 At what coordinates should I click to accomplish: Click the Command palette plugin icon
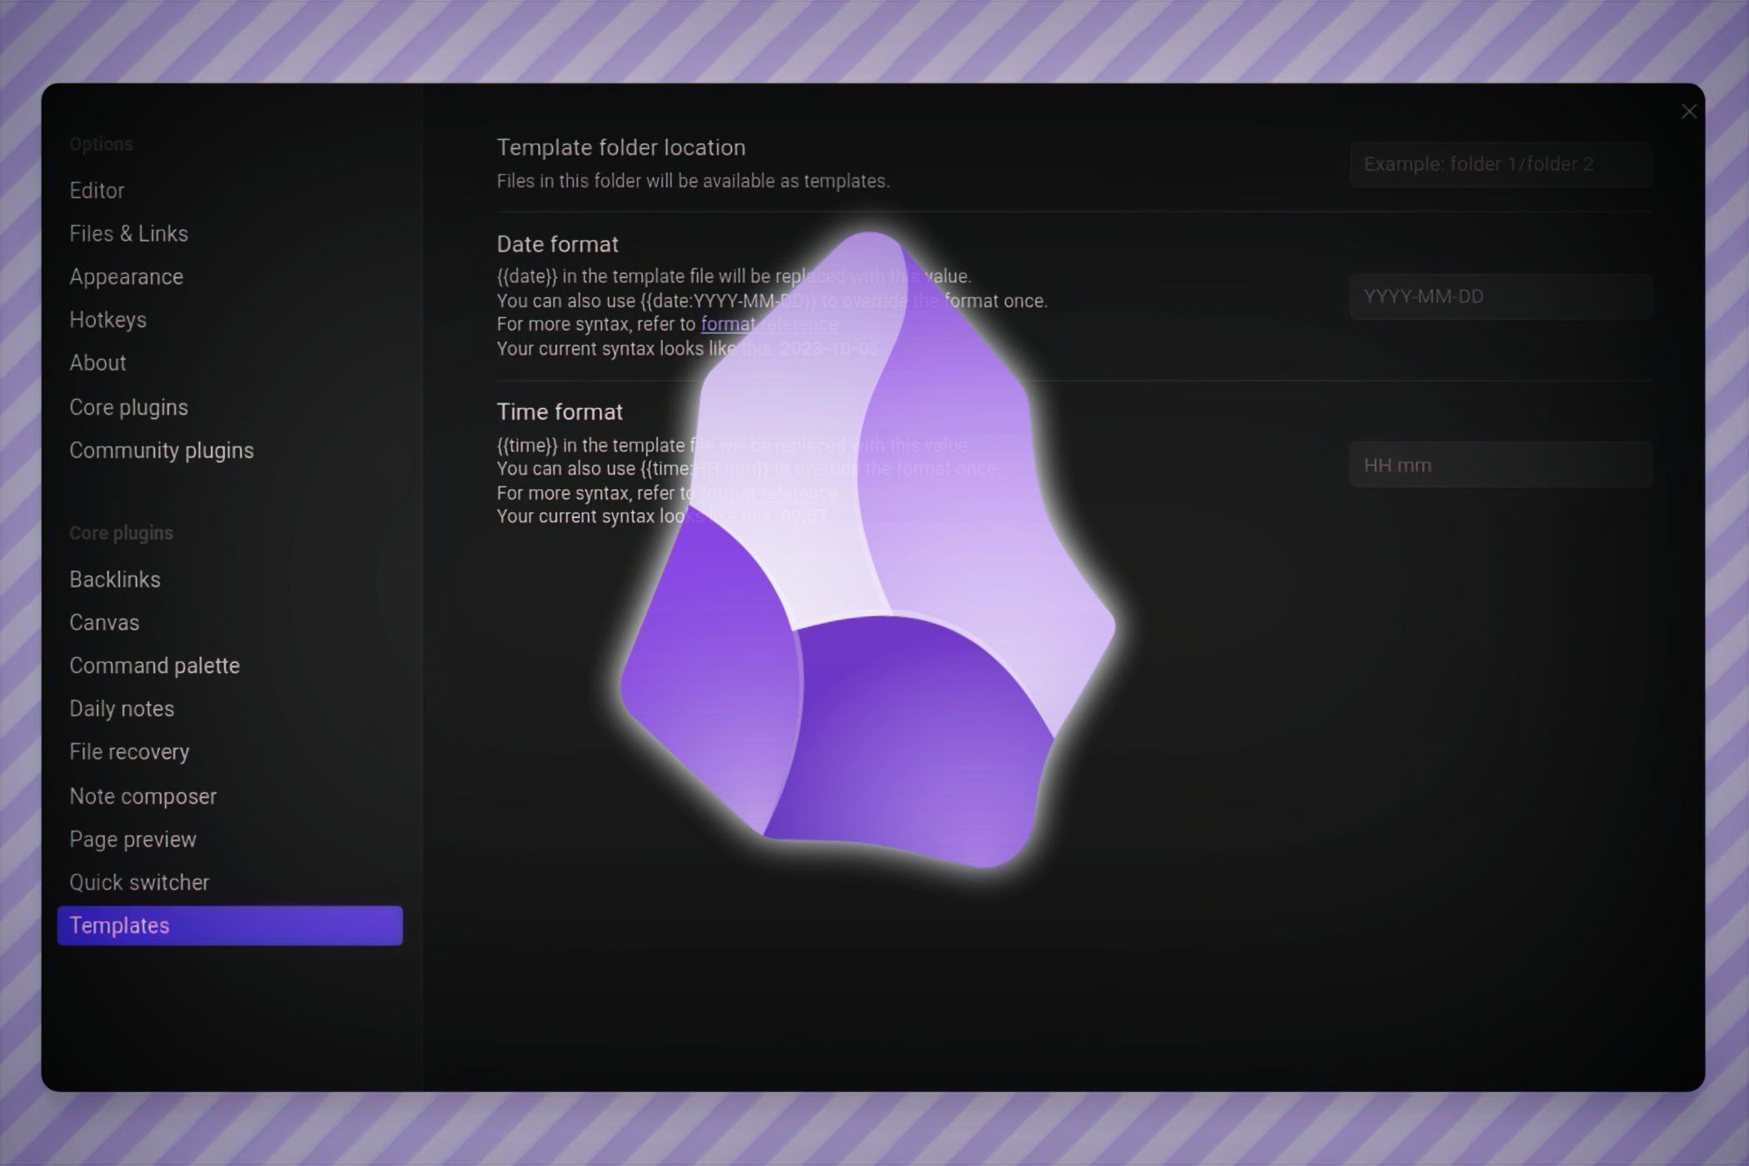[x=153, y=665]
